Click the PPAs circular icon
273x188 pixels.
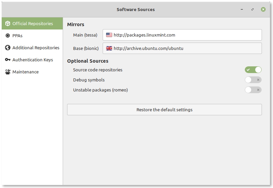8,36
